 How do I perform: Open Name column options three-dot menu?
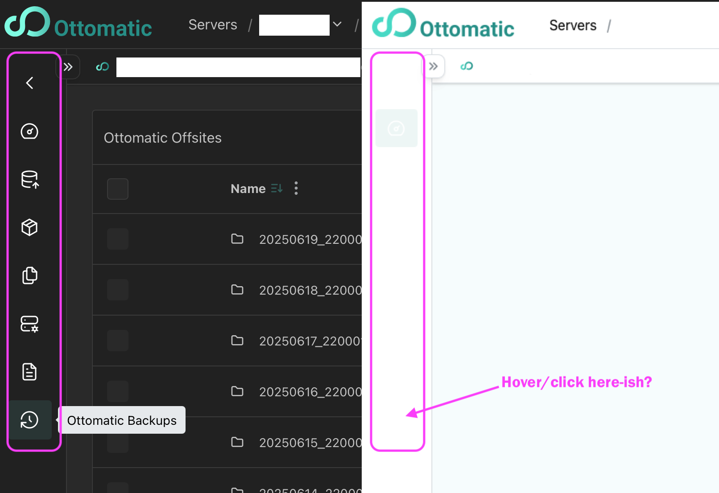point(296,188)
